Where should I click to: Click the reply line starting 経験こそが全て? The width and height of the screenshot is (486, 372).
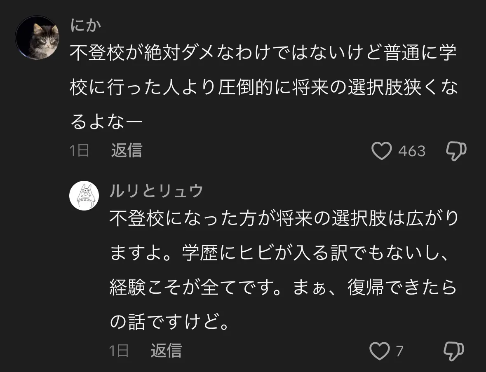coord(283,288)
